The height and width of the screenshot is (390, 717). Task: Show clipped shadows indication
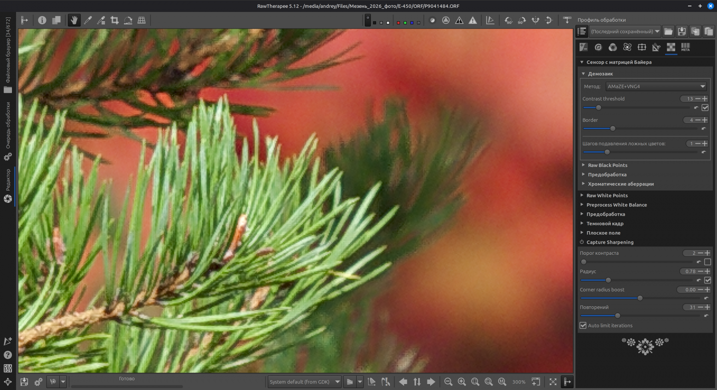point(459,20)
